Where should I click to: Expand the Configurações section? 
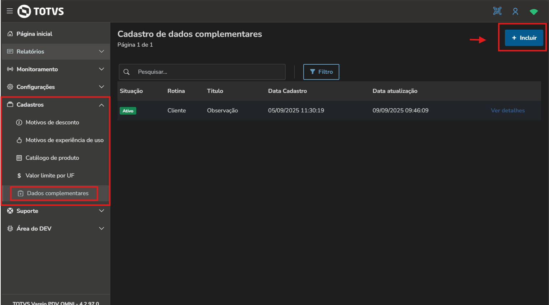(x=36, y=87)
